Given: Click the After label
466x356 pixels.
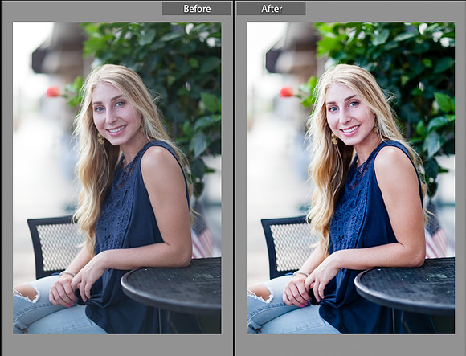Looking at the screenshot, I should click(272, 9).
